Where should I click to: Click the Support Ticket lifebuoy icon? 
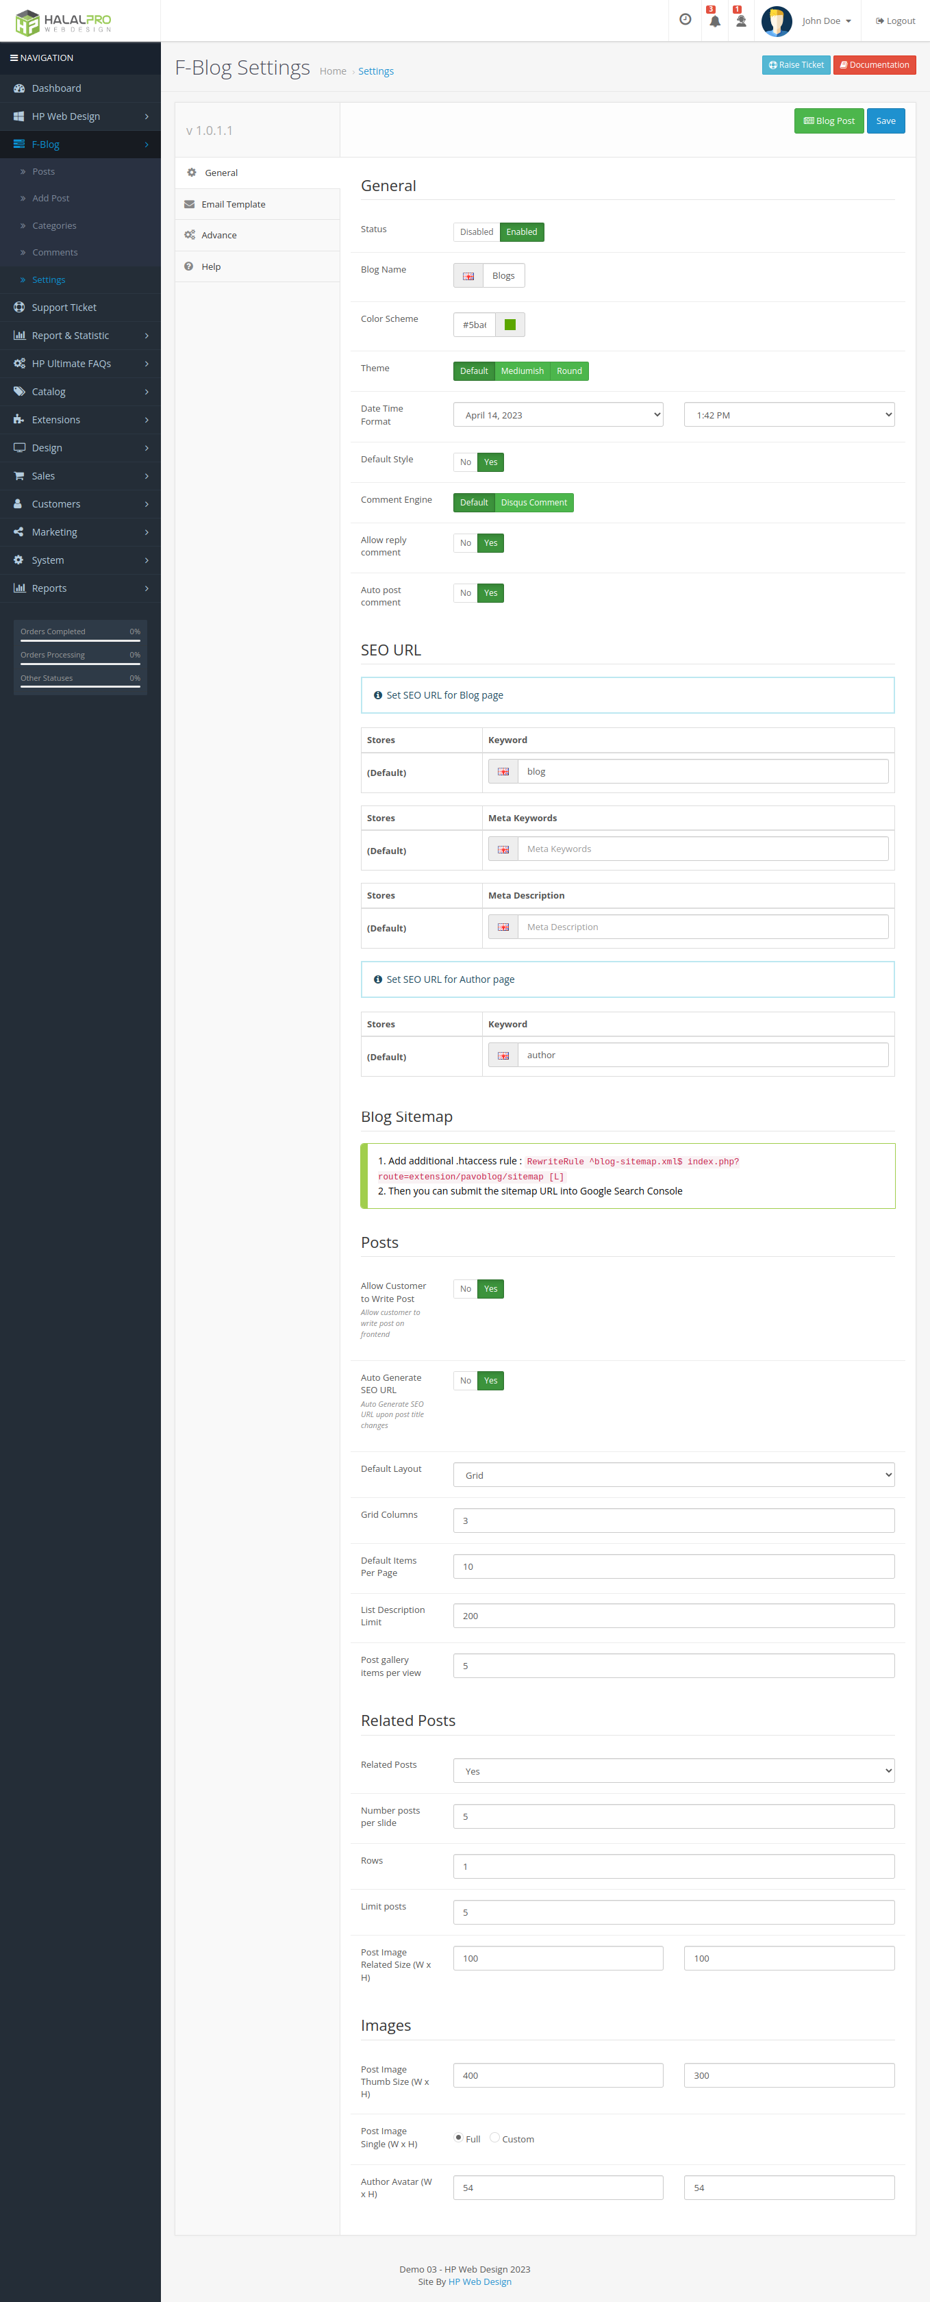[18, 308]
